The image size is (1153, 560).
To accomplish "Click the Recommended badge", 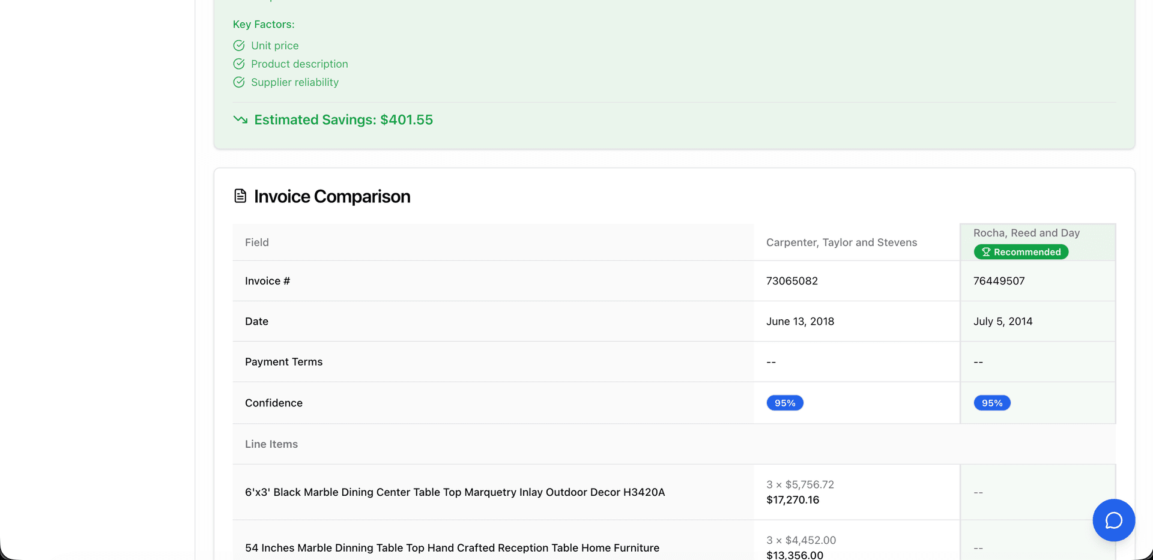I will click(1020, 251).
